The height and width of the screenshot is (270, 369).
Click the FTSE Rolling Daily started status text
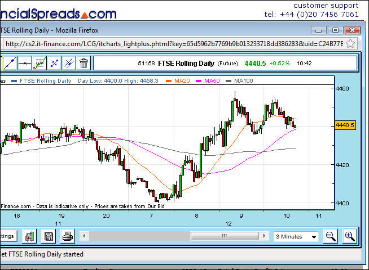pos(42,254)
